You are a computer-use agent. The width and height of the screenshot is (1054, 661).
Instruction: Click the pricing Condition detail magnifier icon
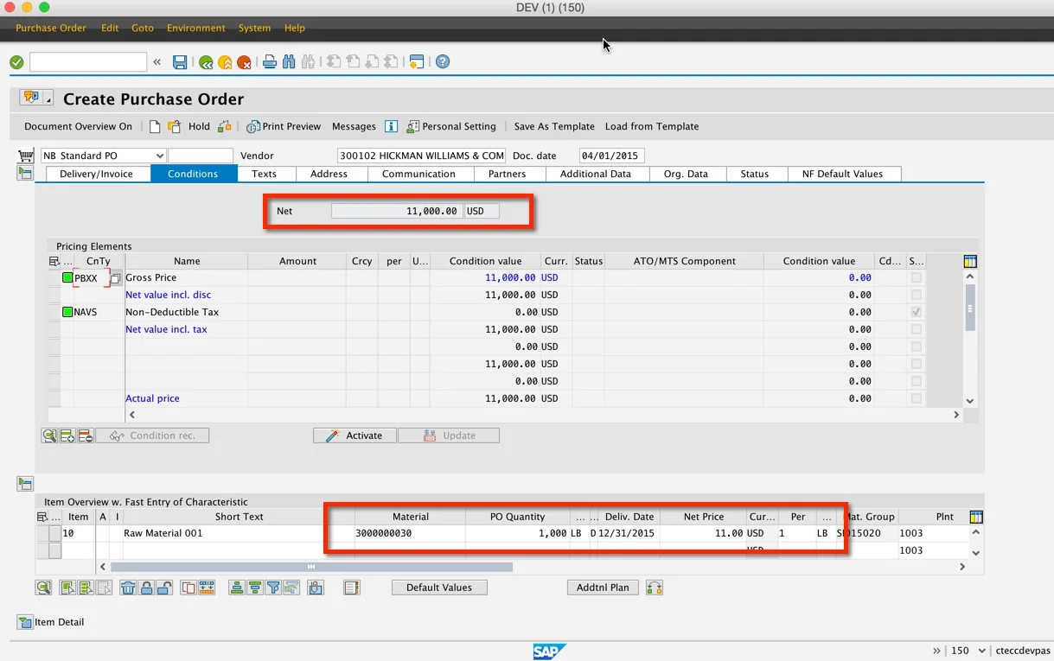(49, 435)
